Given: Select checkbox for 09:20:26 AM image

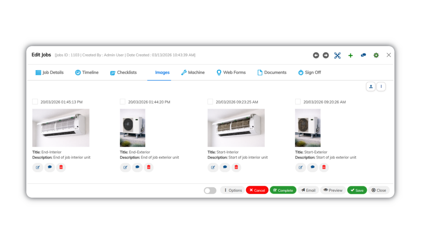Looking at the screenshot, I should pos(298,101).
